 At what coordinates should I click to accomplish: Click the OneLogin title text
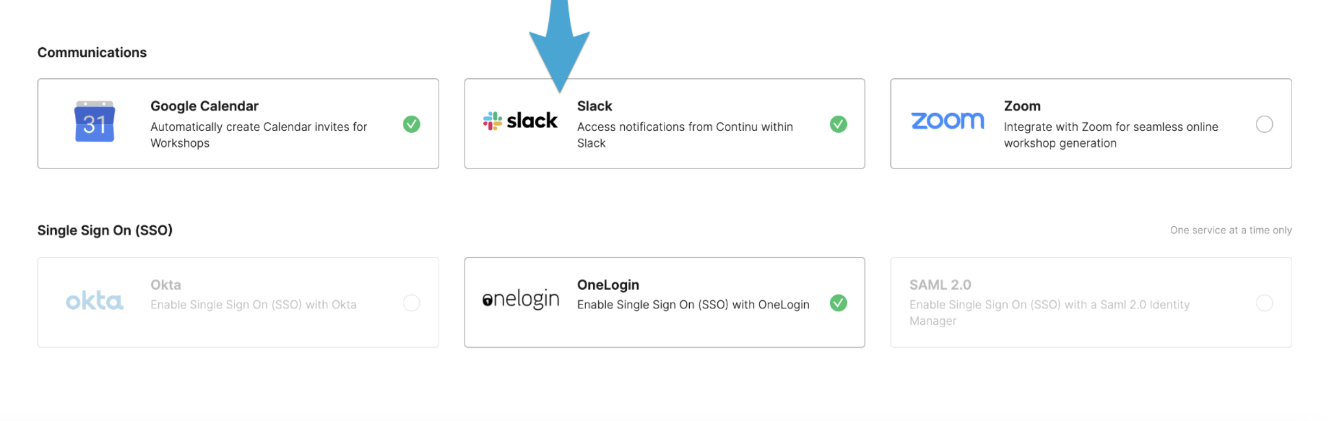608,285
